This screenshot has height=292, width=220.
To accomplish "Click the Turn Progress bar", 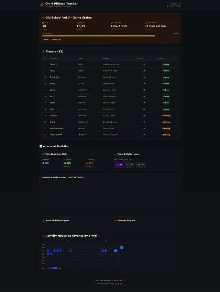I will [99, 36].
